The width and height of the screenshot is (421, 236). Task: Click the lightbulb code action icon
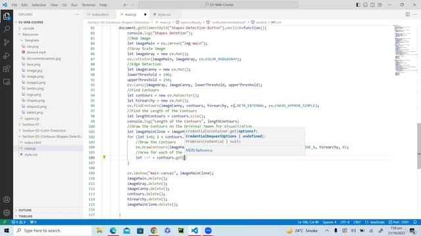(x=104, y=157)
